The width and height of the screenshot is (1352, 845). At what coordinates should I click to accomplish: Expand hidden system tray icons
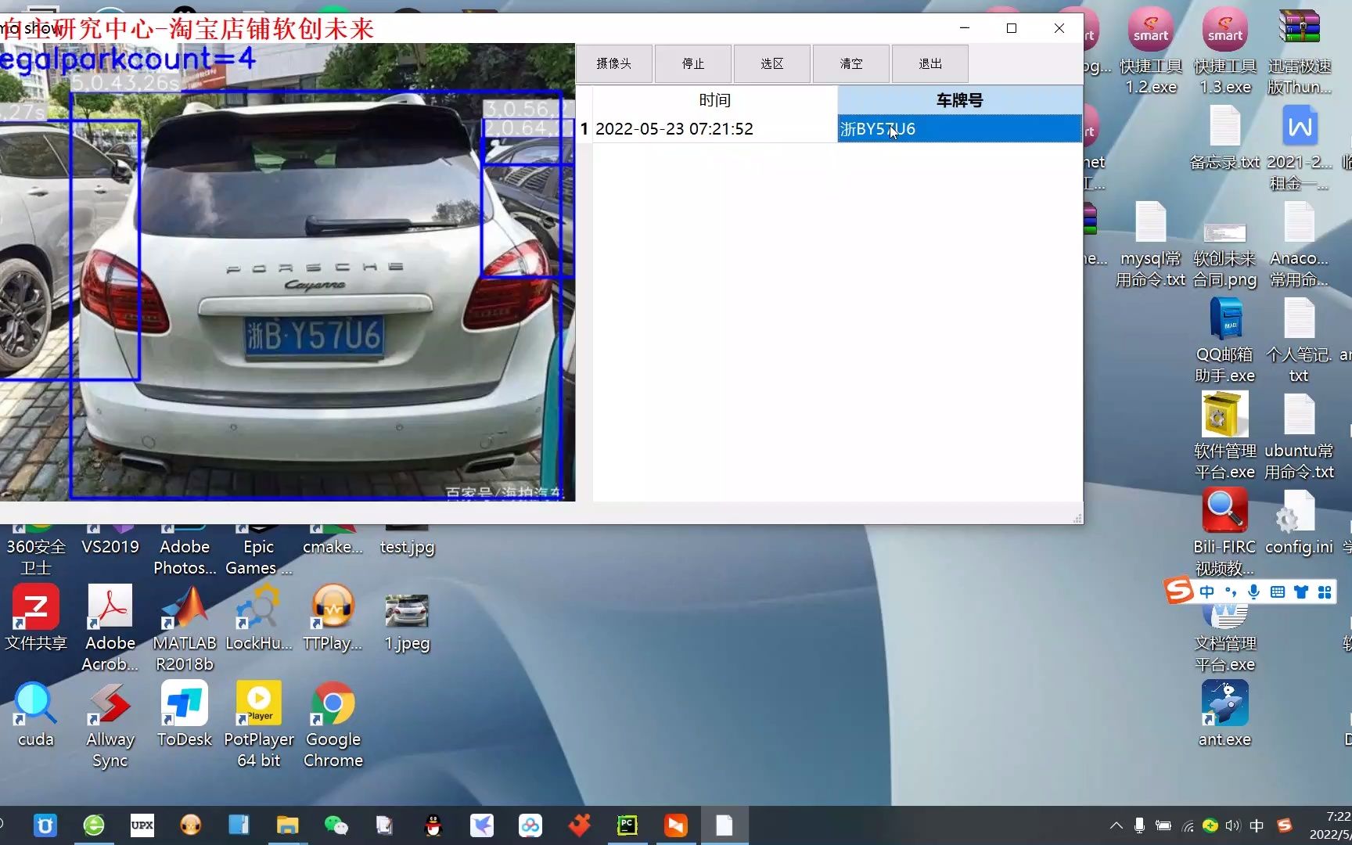pos(1116,825)
